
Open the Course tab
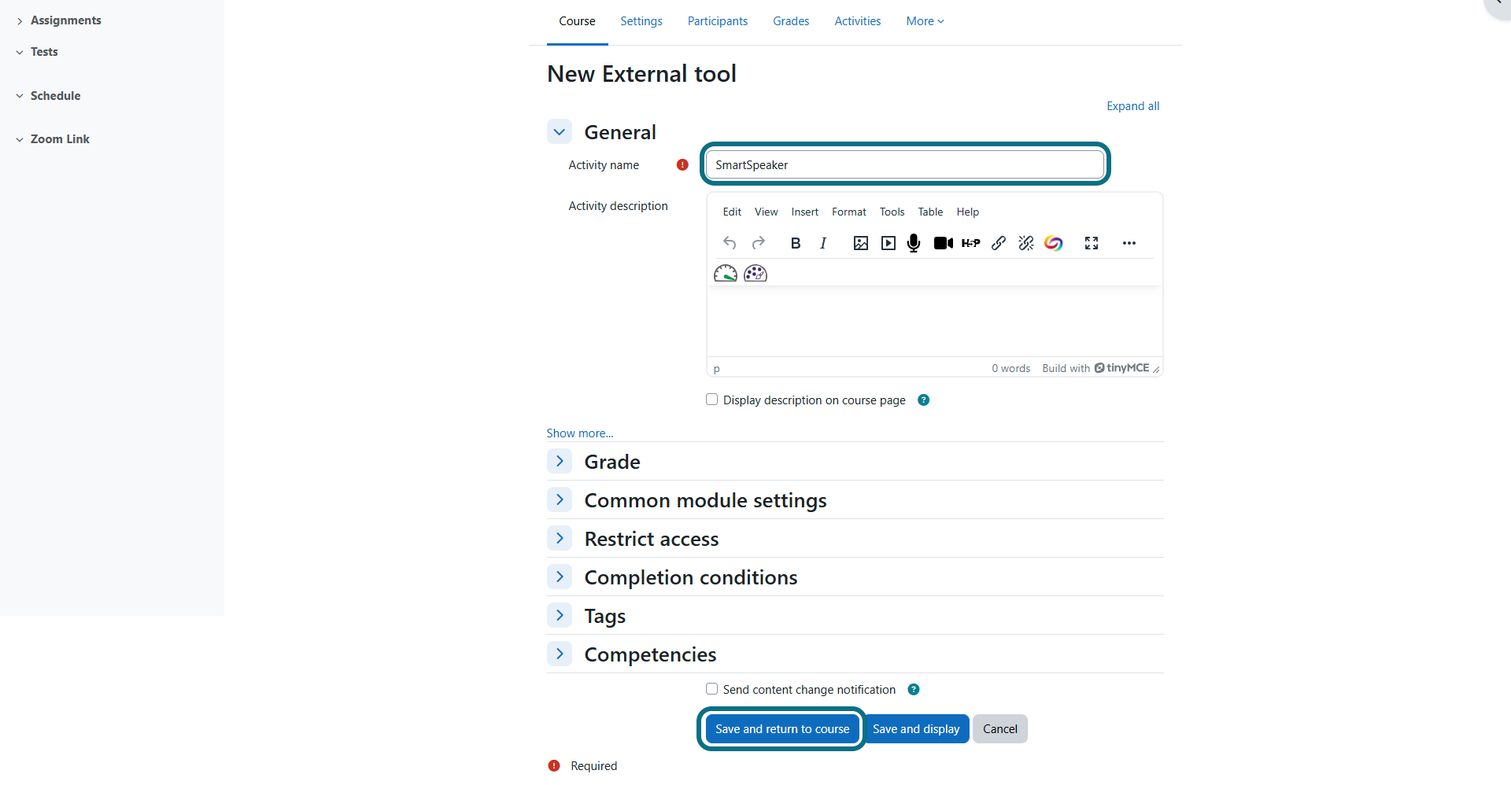577,21
